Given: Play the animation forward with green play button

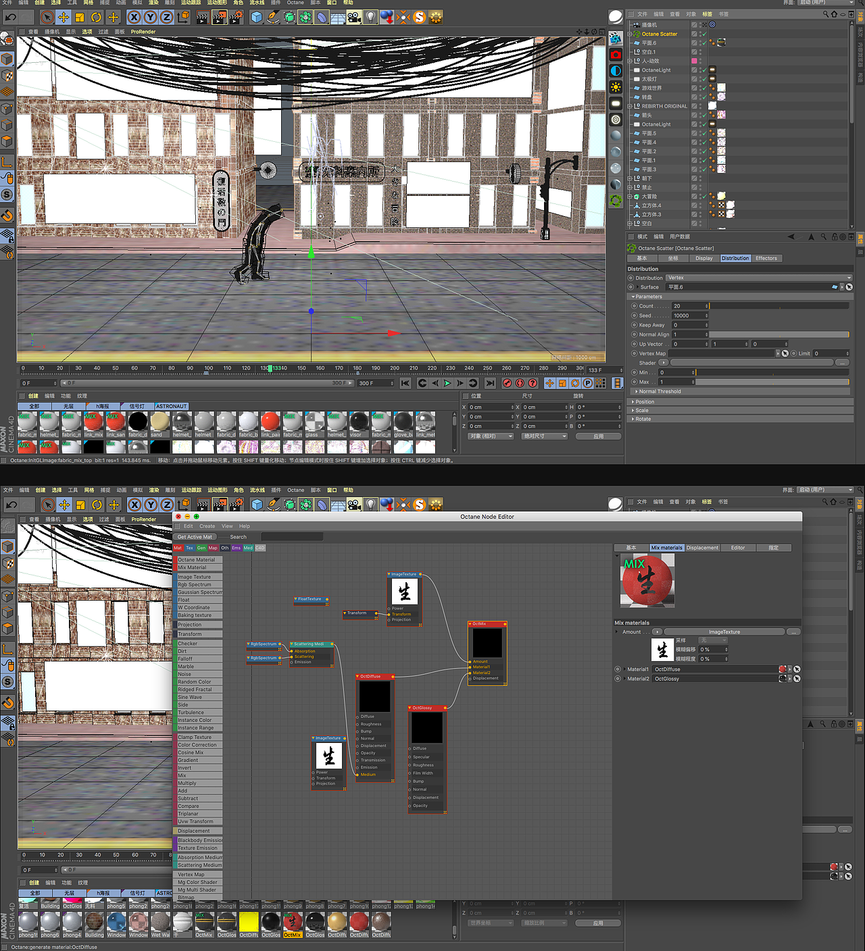Looking at the screenshot, I should click(x=447, y=383).
